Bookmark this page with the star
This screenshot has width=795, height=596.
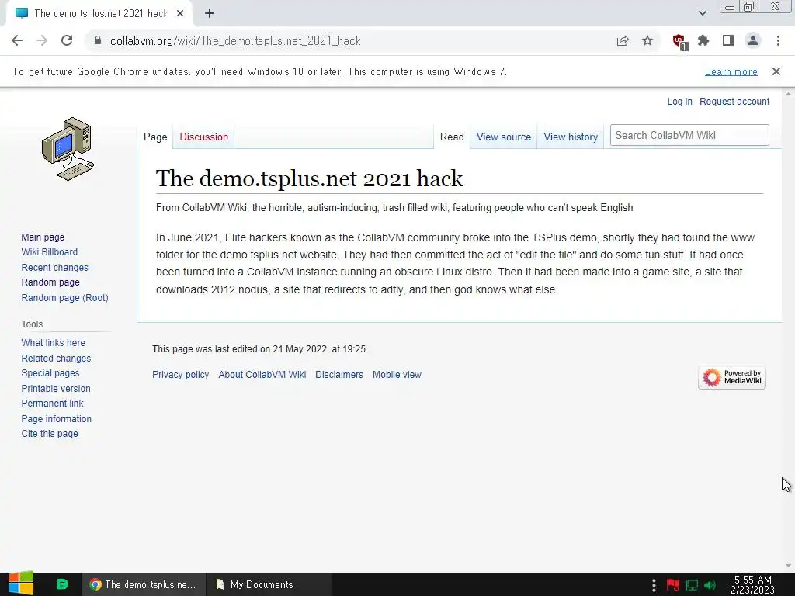(647, 41)
